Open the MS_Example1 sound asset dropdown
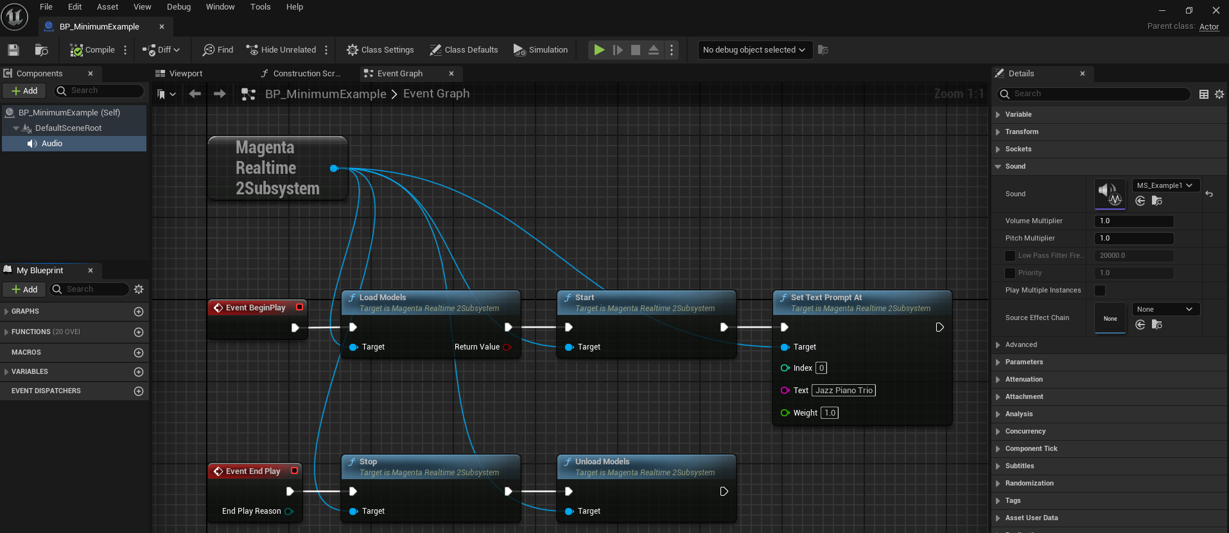 (x=1165, y=185)
